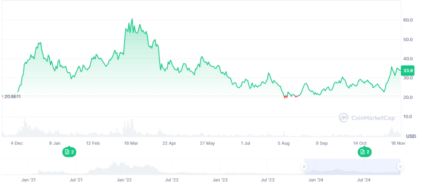Image resolution: width=422 pixels, height=187 pixels.
Task: Click the 60.0 label on the price axis
Action: (x=408, y=20)
